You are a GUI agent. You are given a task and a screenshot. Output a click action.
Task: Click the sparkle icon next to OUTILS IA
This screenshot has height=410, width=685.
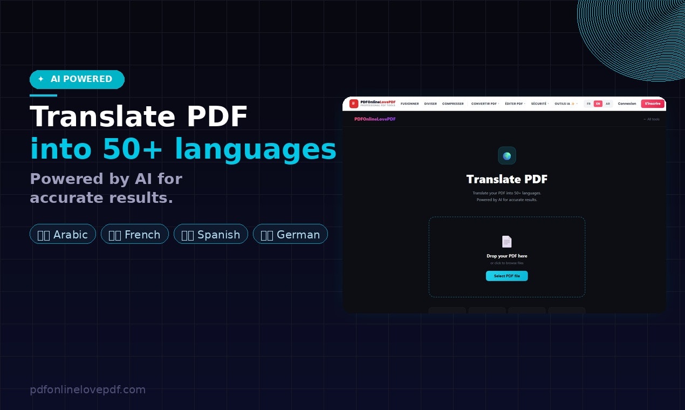pyautogui.click(x=573, y=104)
